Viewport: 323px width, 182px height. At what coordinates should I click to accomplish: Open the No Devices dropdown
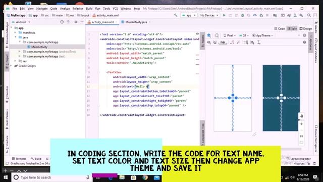coord(209,15)
